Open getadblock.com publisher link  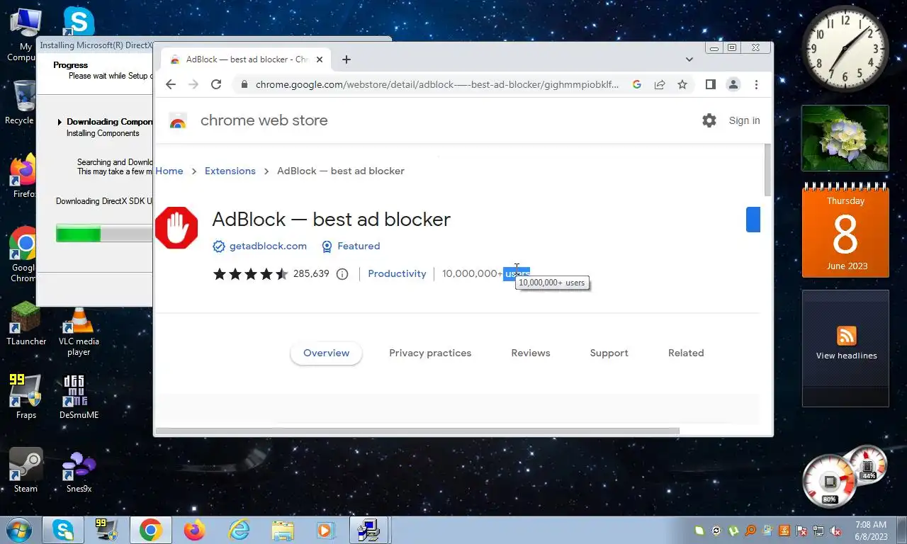click(x=268, y=246)
